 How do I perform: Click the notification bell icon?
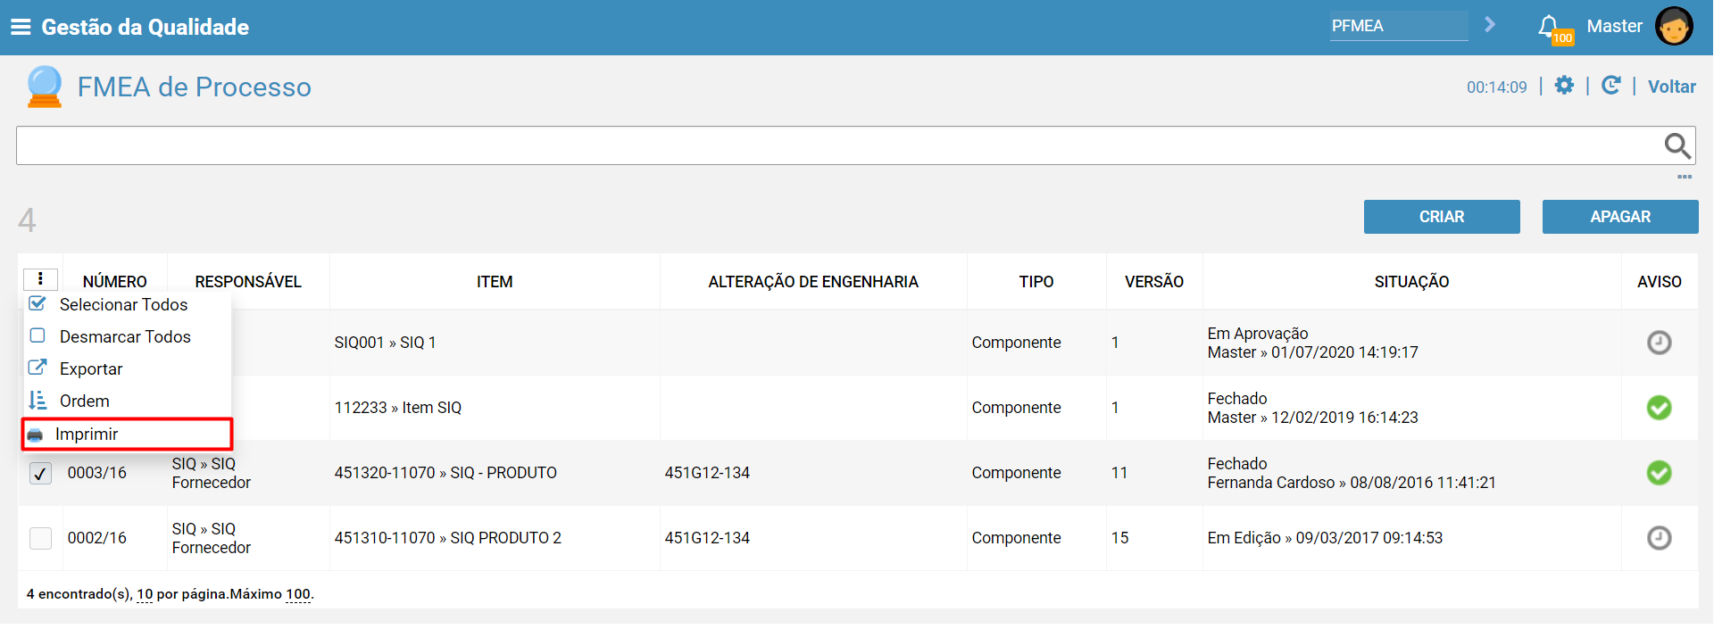[1549, 26]
